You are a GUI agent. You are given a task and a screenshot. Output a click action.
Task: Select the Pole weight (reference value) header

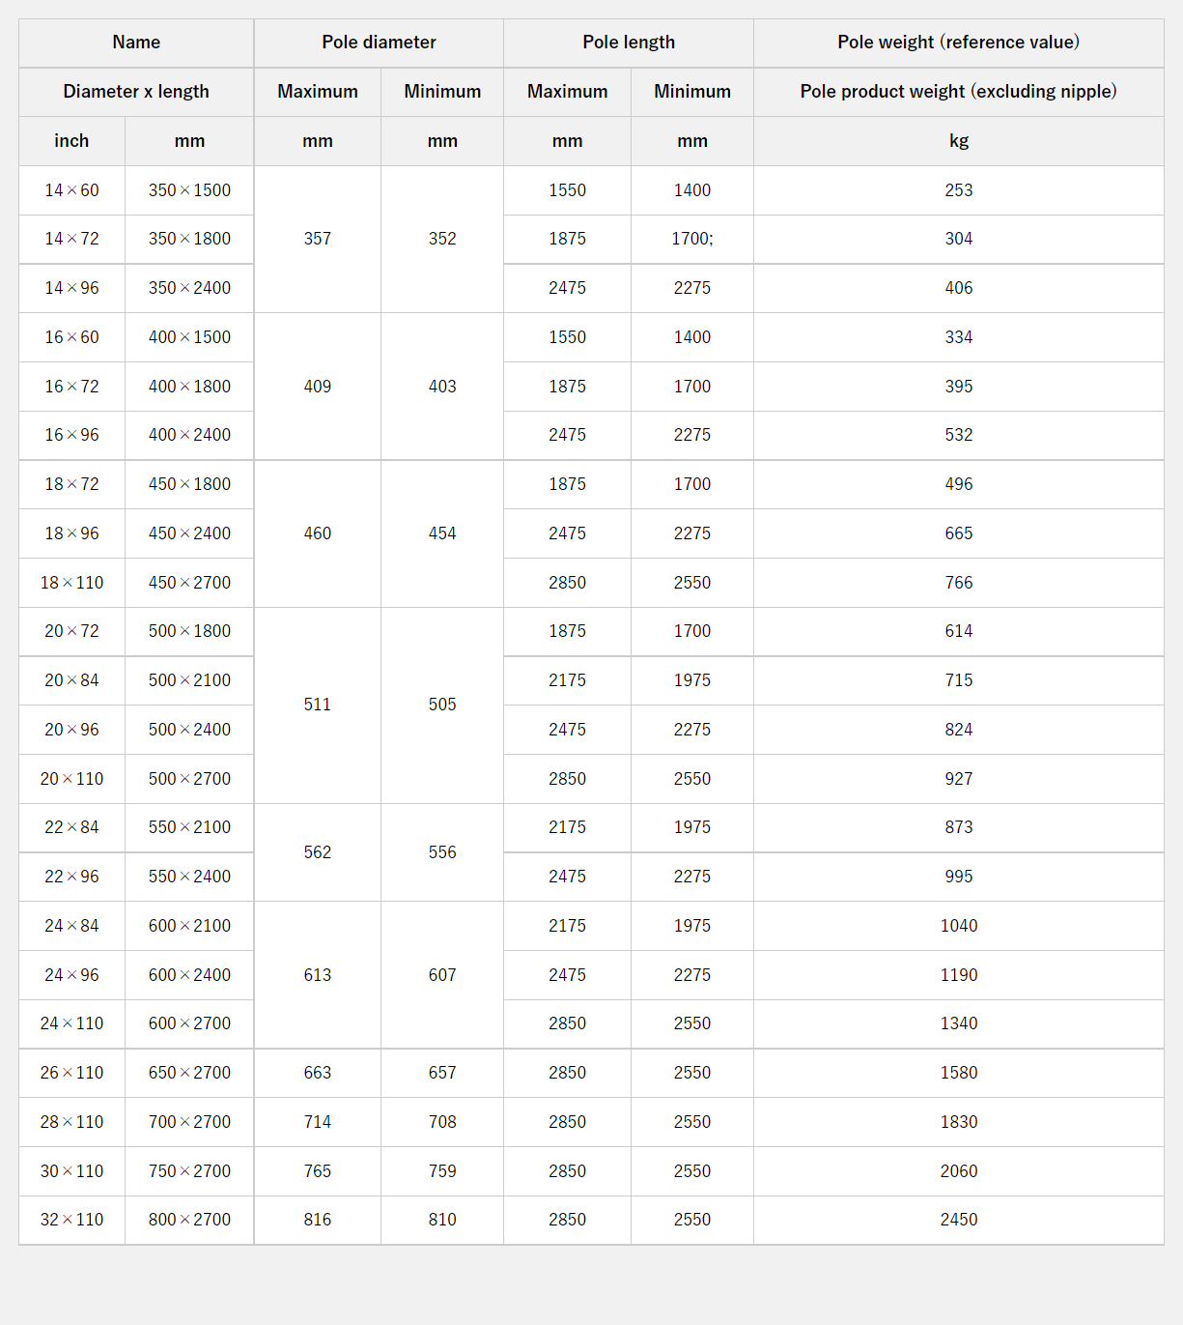coord(958,43)
